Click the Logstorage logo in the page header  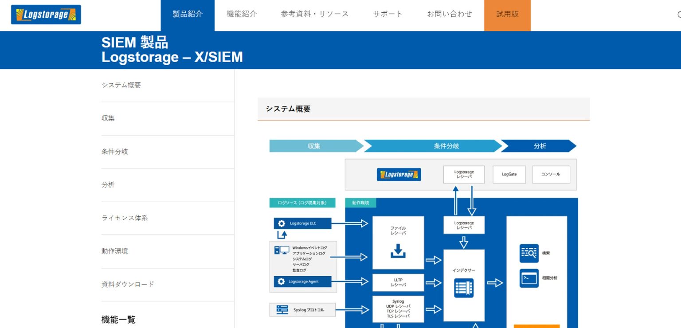click(46, 14)
